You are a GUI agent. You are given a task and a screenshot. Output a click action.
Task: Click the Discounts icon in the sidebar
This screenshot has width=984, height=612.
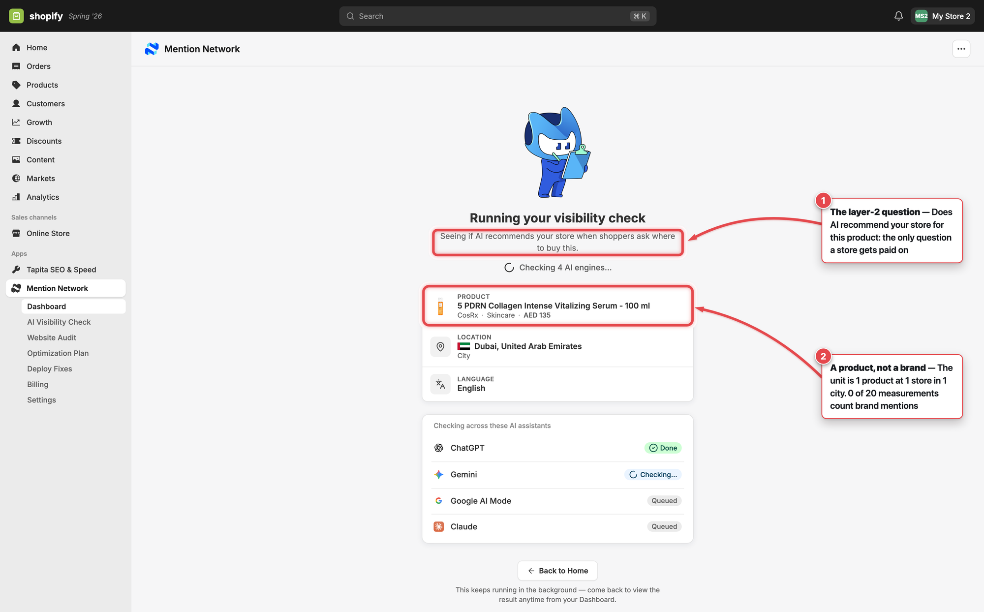point(16,141)
